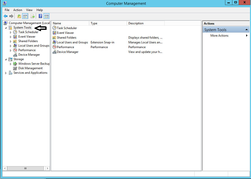Click the Up One Level folder icon
Image resolution: width=251 pixels, height=179 pixels.
point(19,16)
